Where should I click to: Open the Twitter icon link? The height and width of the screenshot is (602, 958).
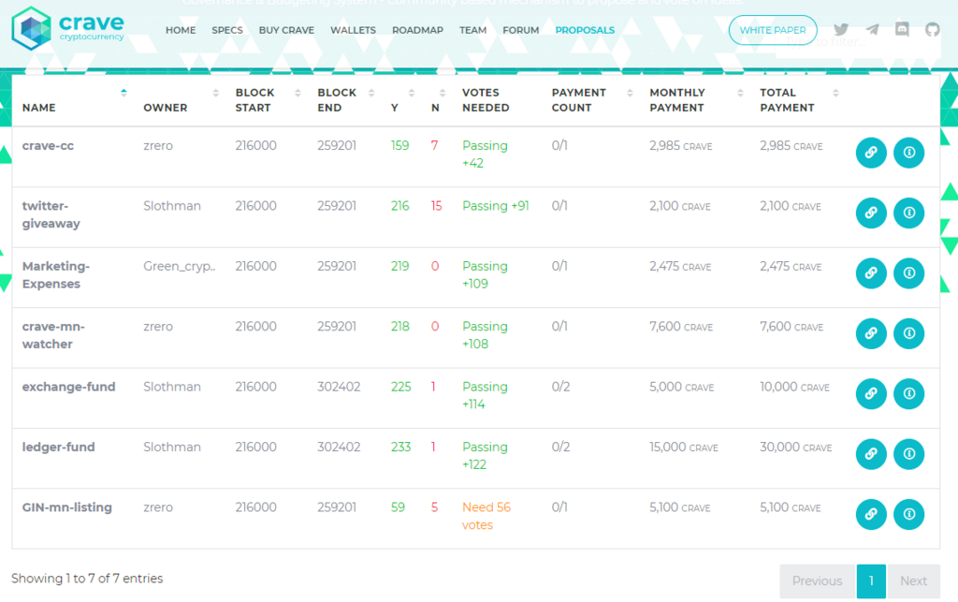coord(841,29)
